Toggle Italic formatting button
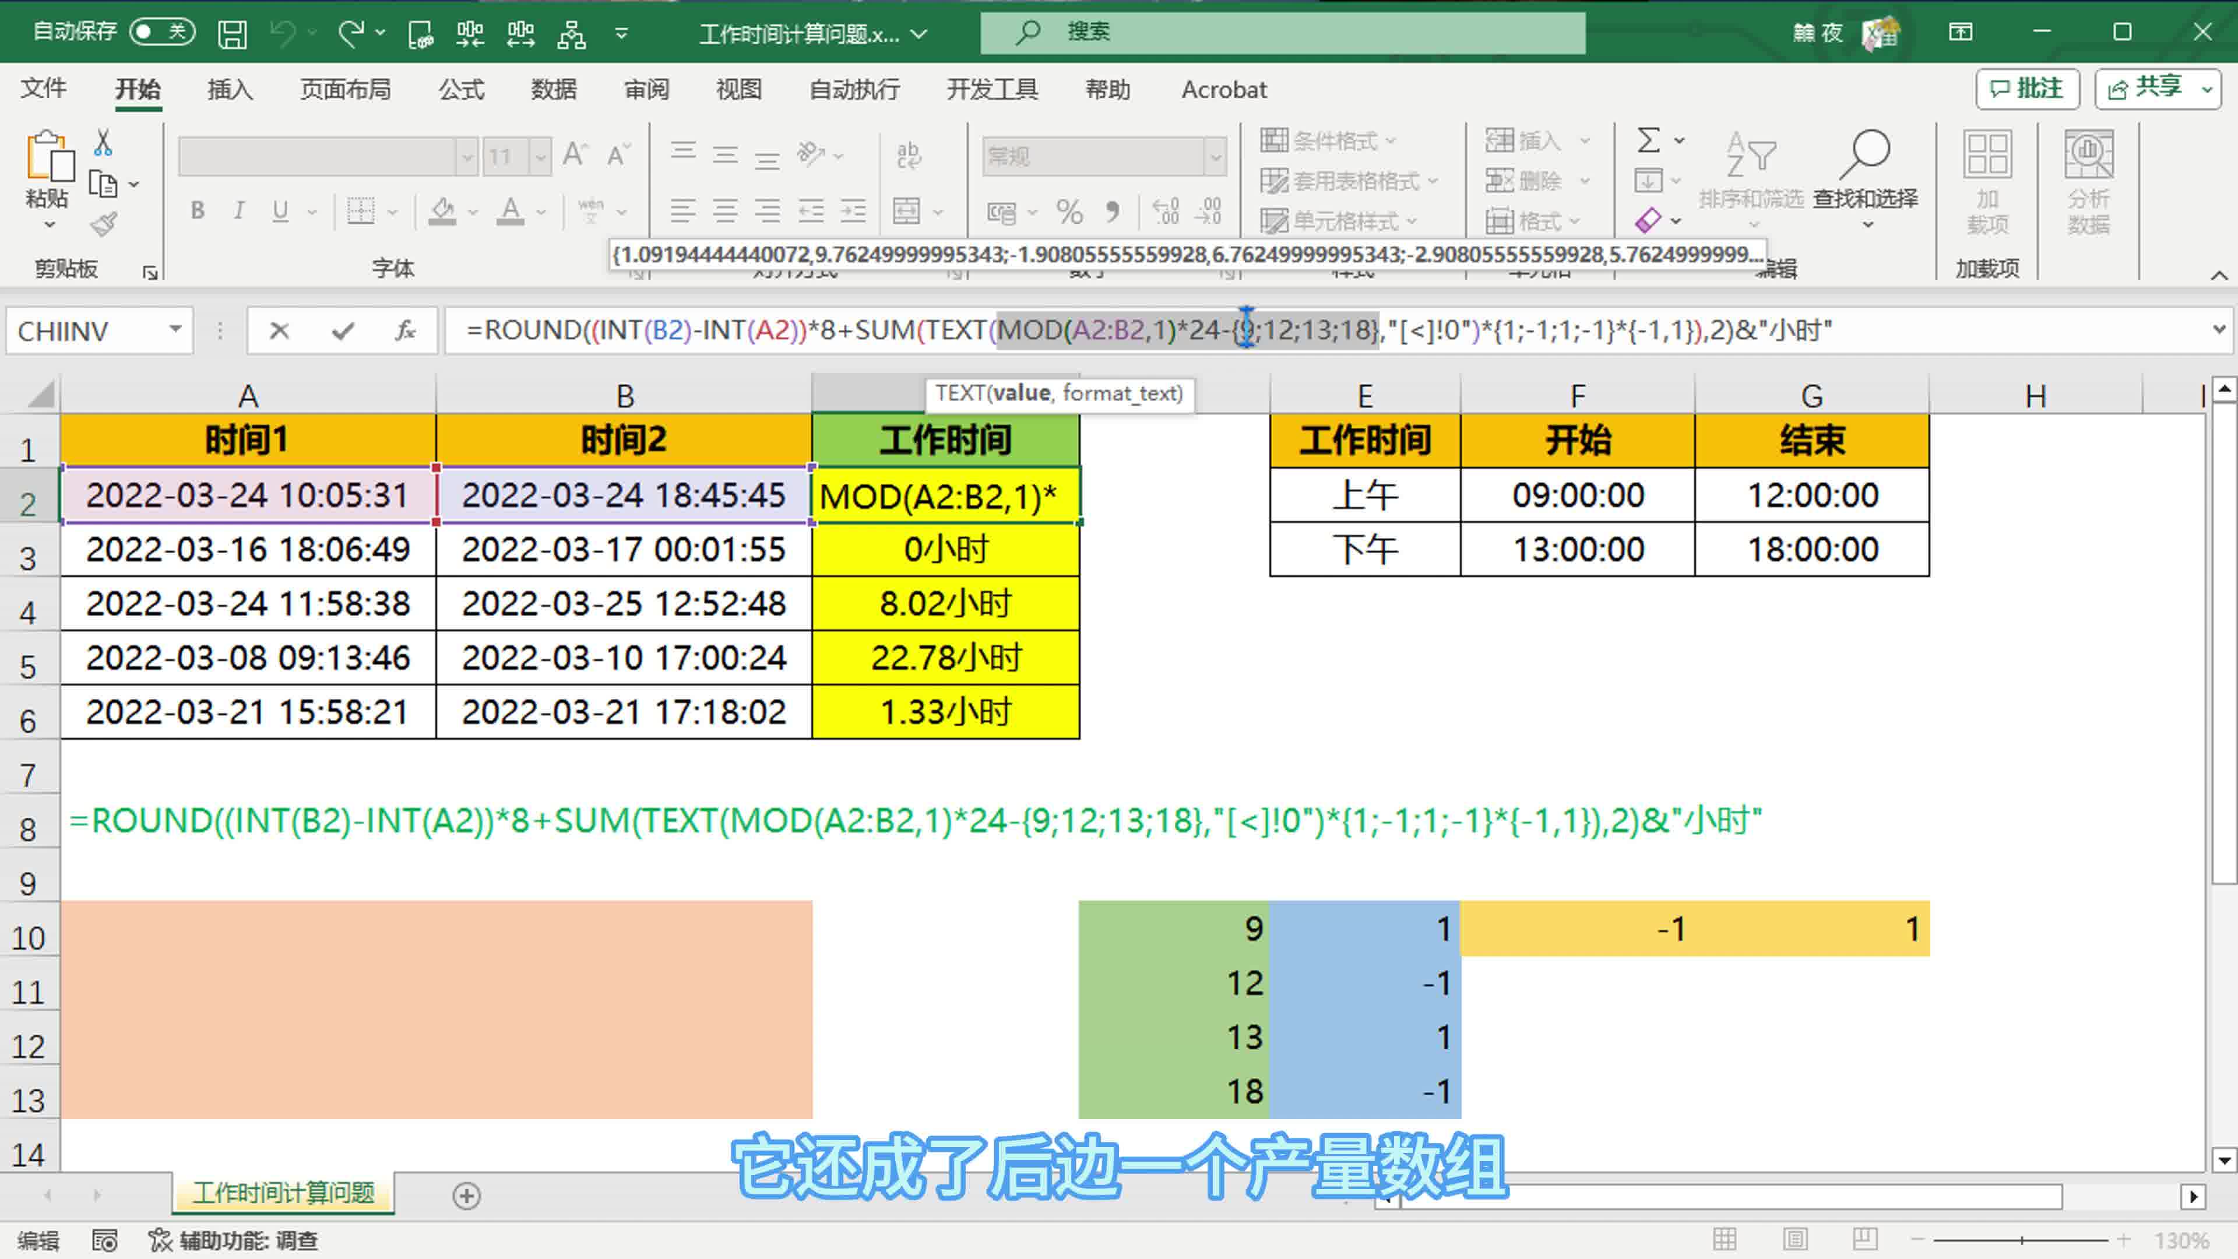The image size is (2238, 1259). click(x=239, y=211)
